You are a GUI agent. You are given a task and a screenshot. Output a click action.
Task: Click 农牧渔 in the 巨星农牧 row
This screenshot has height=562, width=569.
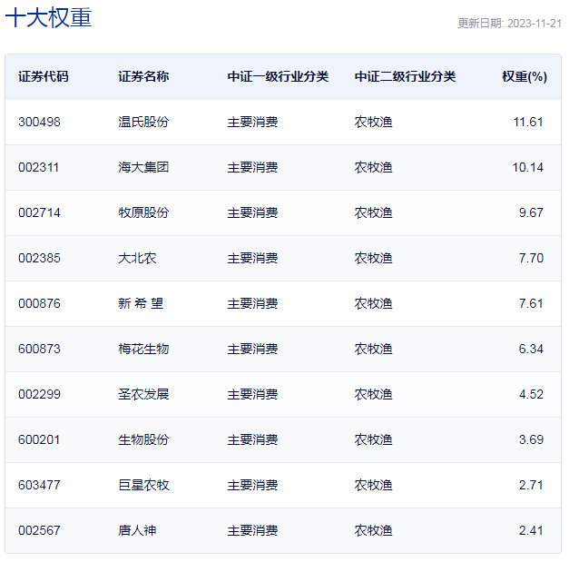tap(373, 485)
